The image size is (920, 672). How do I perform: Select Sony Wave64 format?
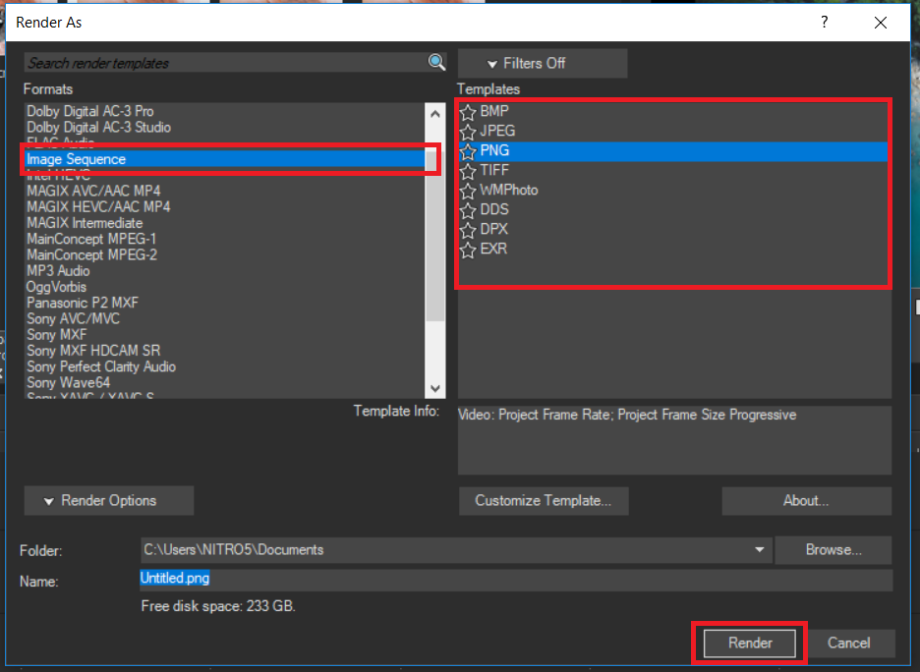click(225, 383)
